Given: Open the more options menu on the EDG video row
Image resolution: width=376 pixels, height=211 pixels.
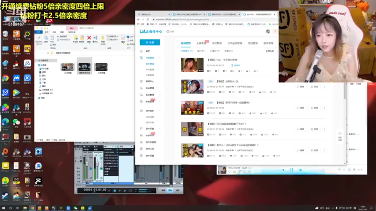Looking at the screenshot, I should click(325, 129).
